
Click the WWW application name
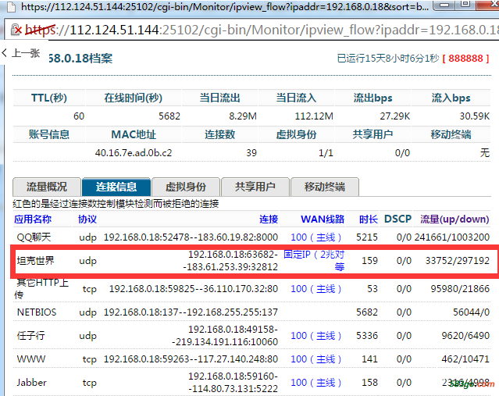[x=31, y=359]
